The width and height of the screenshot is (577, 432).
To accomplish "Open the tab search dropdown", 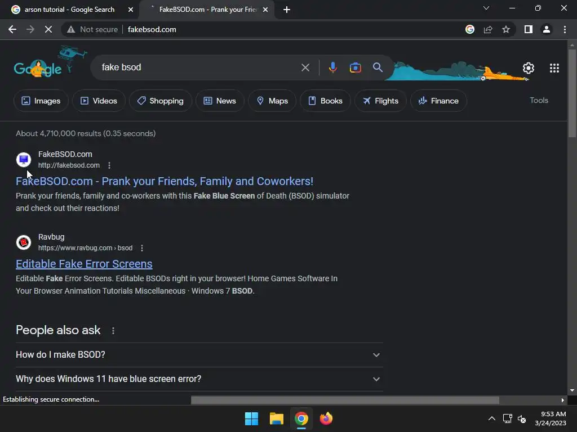I will pos(486,8).
